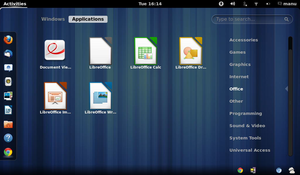Launch Google Chrome from the dock
Viewport: 300px width, 175px height.
[x=8, y=152]
